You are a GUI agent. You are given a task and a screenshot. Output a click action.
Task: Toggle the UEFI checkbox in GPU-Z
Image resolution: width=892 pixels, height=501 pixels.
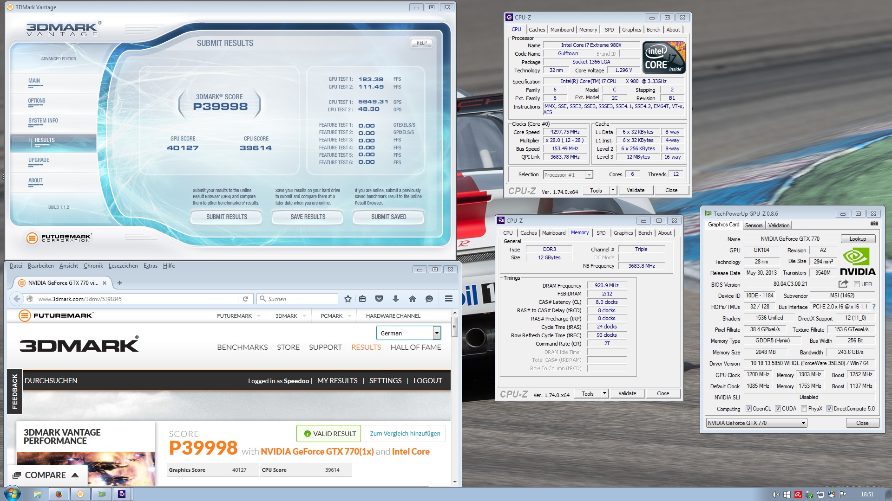coord(857,284)
